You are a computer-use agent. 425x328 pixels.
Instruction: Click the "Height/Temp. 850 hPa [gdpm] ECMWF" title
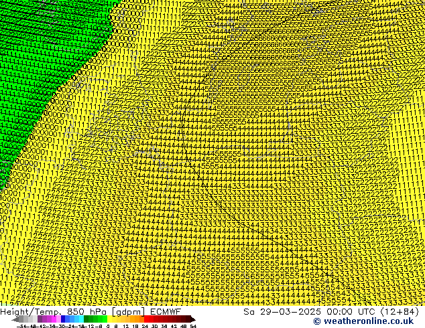coord(90,311)
